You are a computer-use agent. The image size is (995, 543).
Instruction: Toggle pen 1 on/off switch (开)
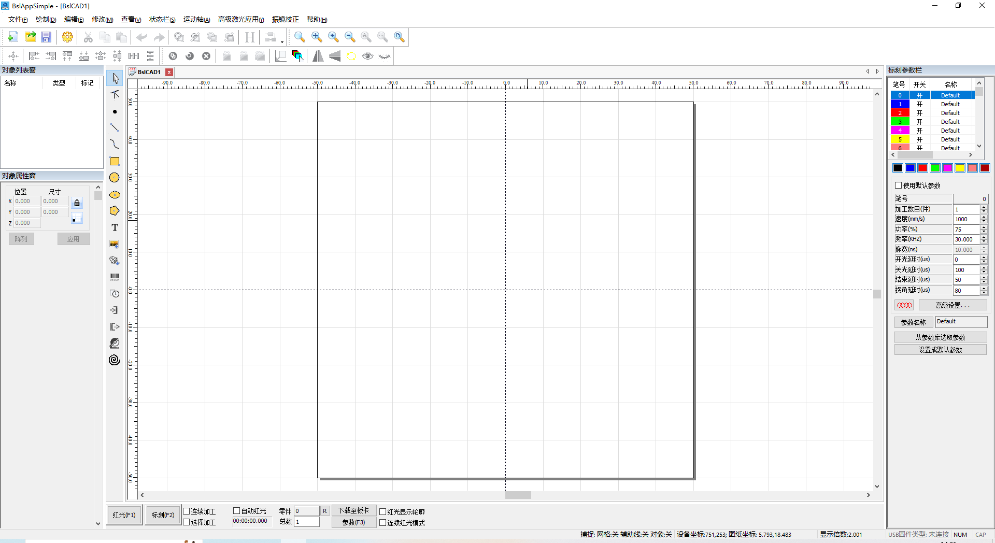click(919, 104)
